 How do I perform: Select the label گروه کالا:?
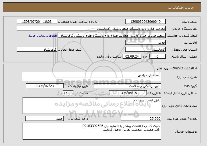pyautogui.click(x=190, y=86)
